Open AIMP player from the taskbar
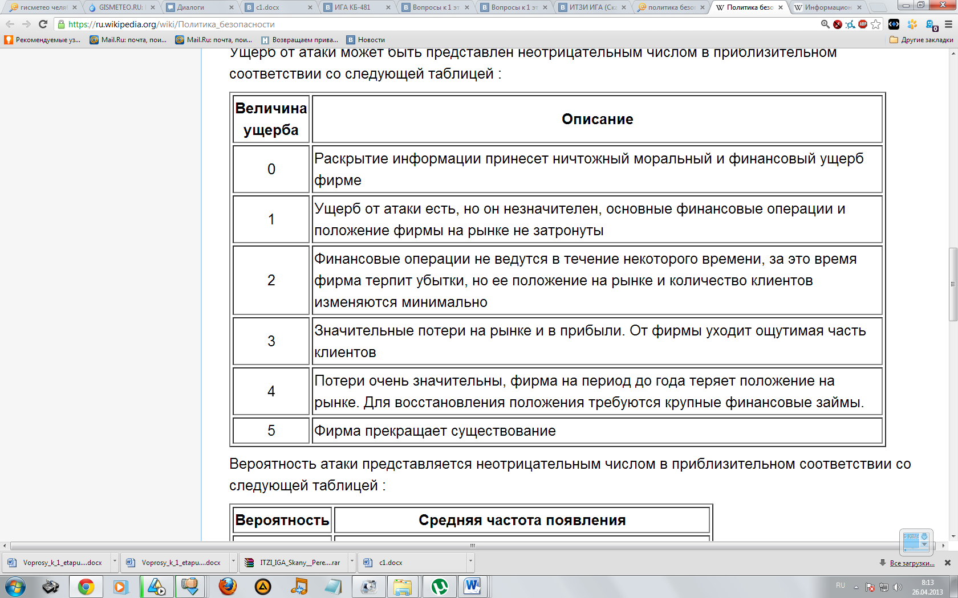 point(263,587)
